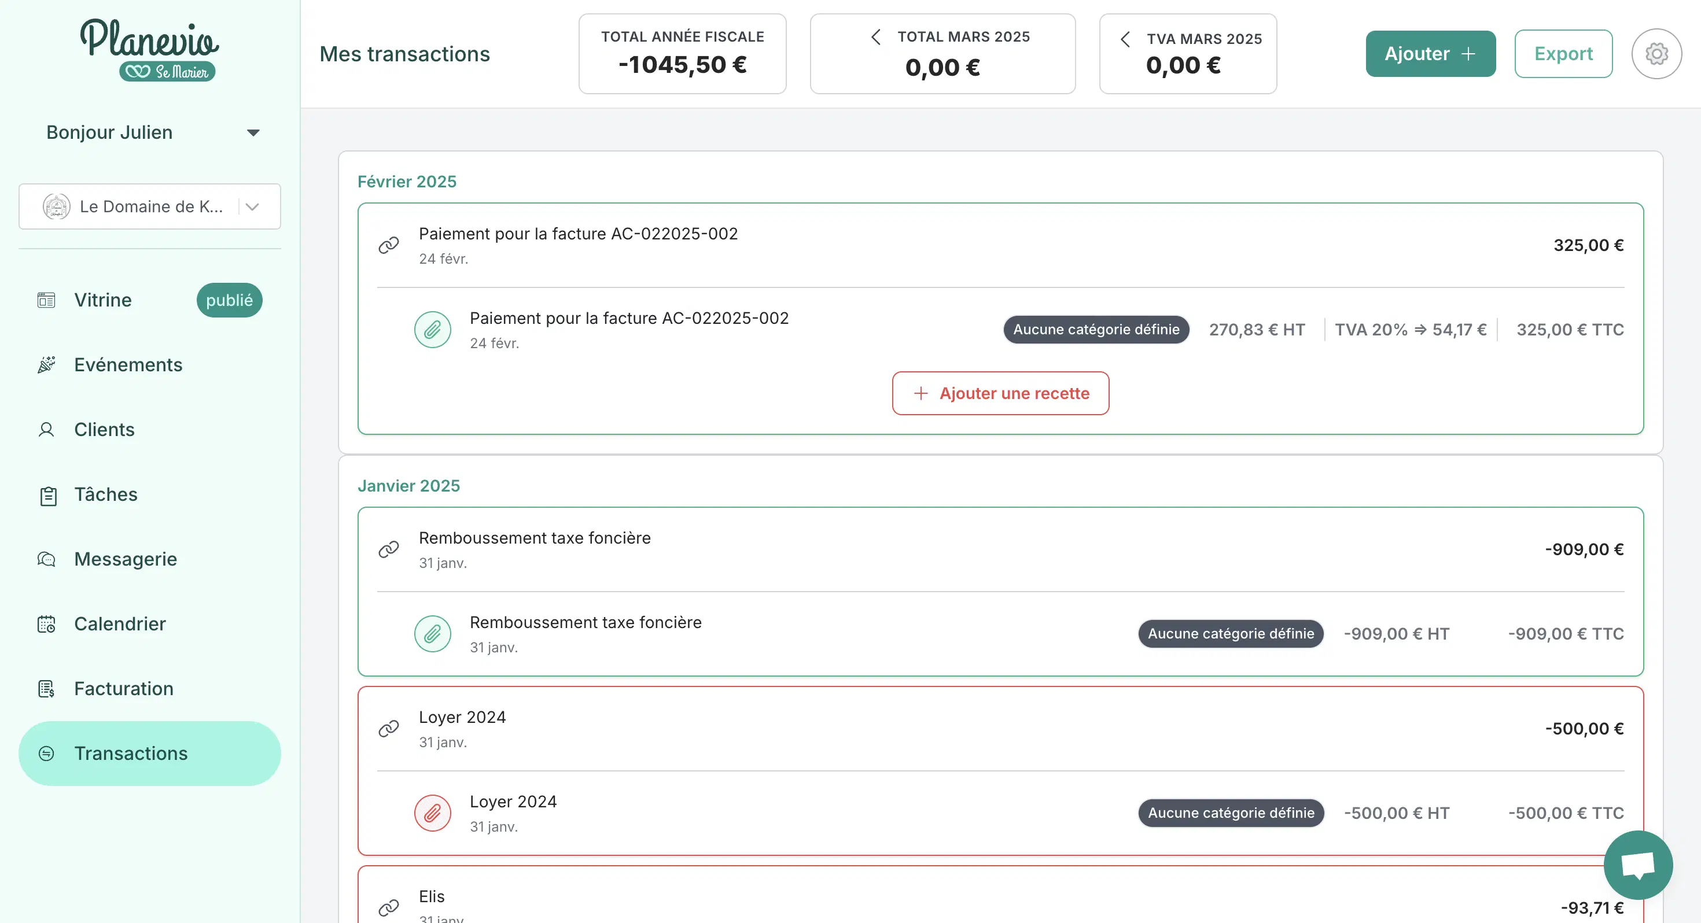Click link icon of Loyer 2024 transaction
This screenshot has height=923, width=1701.
point(389,729)
